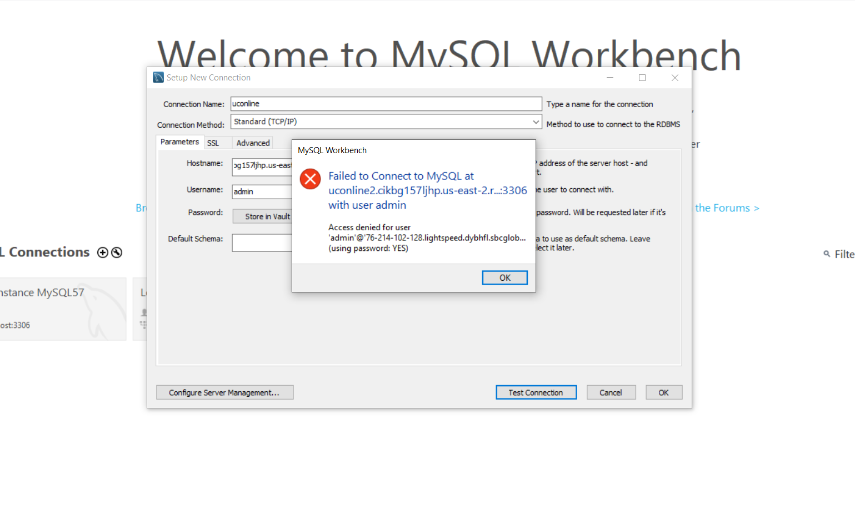The width and height of the screenshot is (855, 505).
Task: Click the red error icon in the failure dialog
Action: (310, 179)
